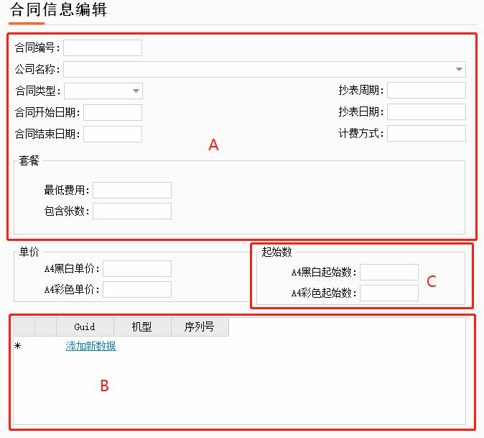Click the 公司名称 label text
484x438 pixels.
tap(37, 69)
